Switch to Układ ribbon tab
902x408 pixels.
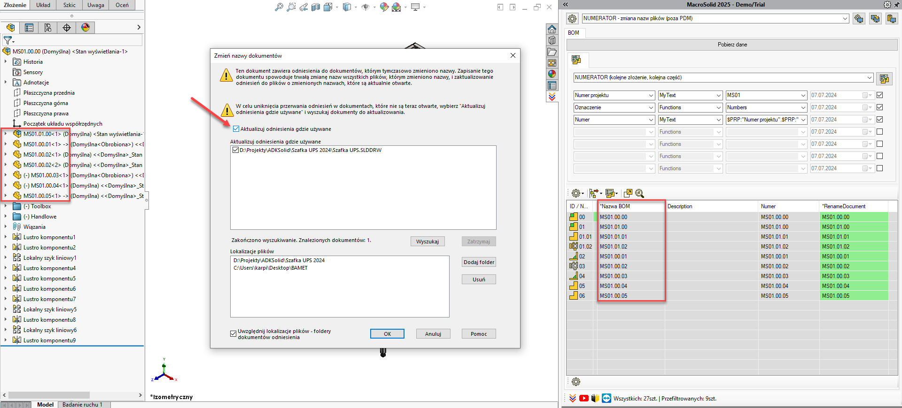(43, 5)
